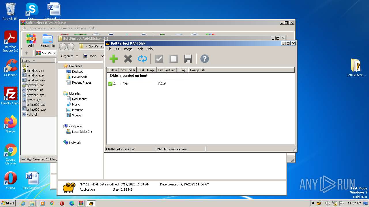Click the Extract To icon in WinRAR
This screenshot has width=369, height=207.
click(48, 41)
